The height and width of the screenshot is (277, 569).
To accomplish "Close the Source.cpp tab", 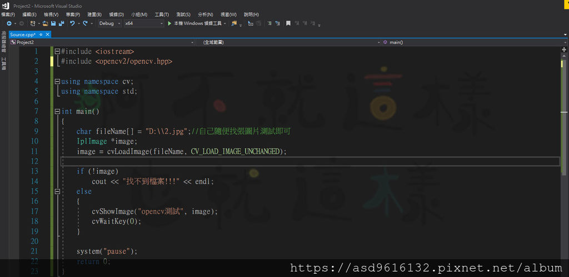I will point(48,34).
